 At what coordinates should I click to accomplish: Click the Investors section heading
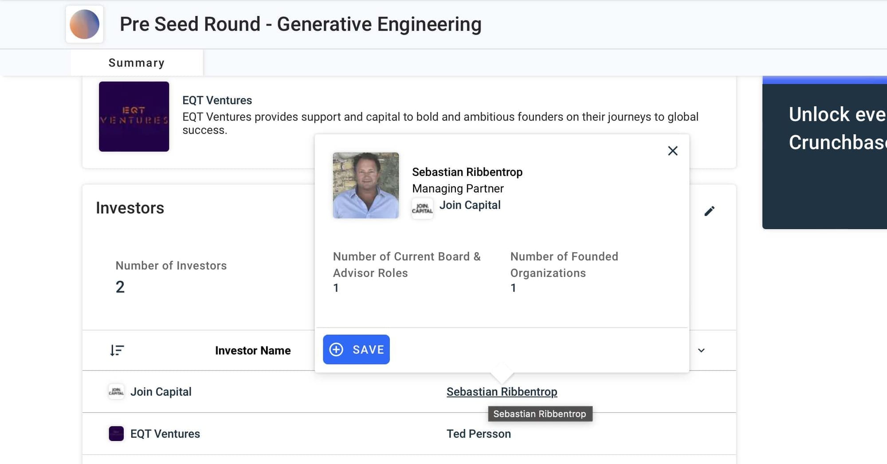tap(130, 208)
